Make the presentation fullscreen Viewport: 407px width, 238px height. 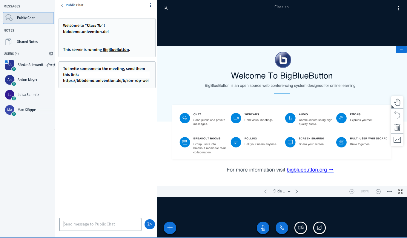400,192
